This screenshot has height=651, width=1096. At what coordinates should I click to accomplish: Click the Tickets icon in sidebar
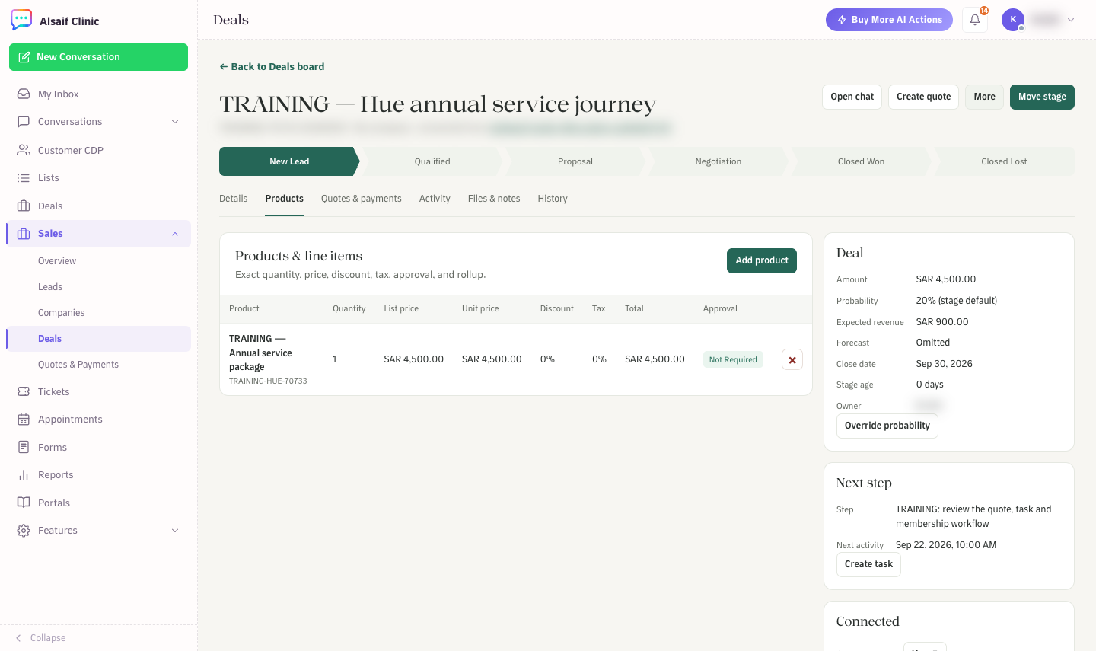(24, 392)
